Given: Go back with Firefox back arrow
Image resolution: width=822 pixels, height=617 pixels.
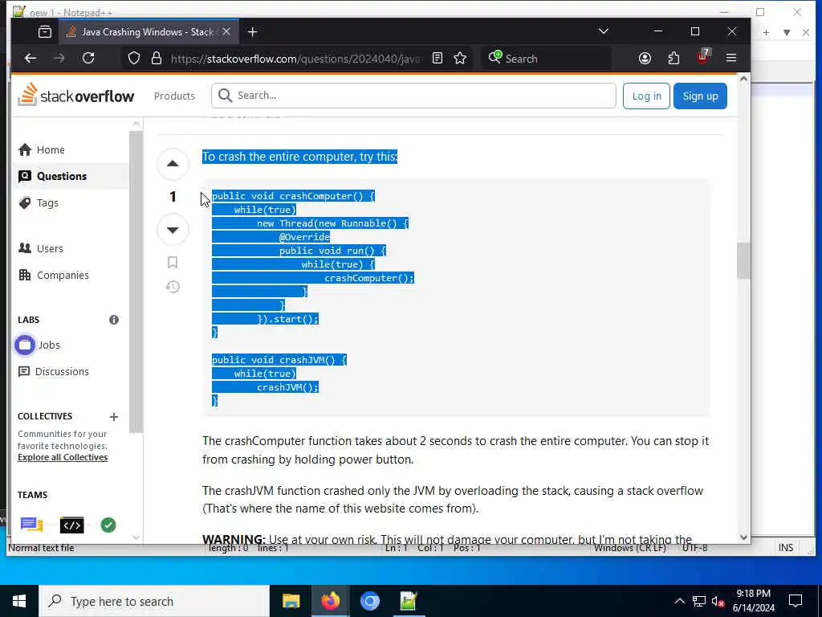Looking at the screenshot, I should pos(31,58).
